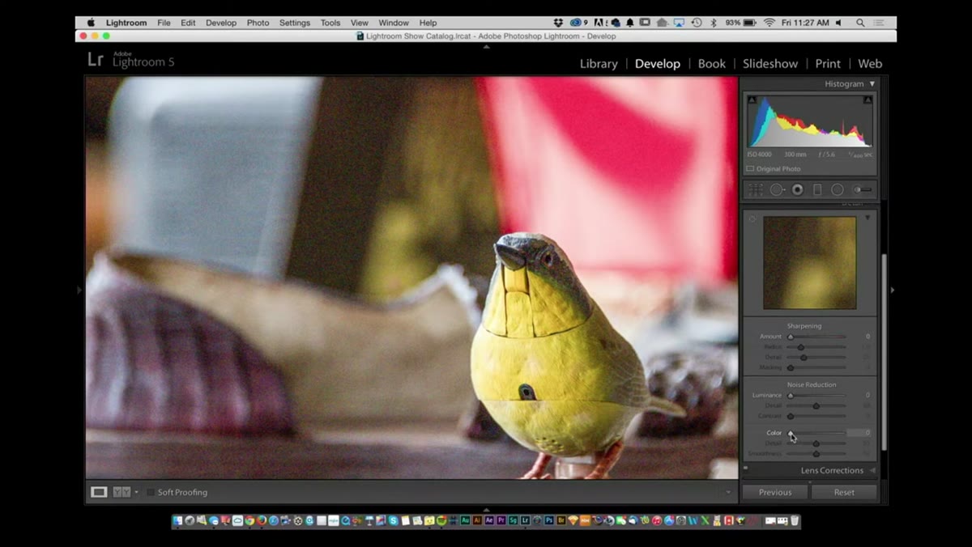Toggle the Lens Corrections panel on/off switch

point(746,468)
